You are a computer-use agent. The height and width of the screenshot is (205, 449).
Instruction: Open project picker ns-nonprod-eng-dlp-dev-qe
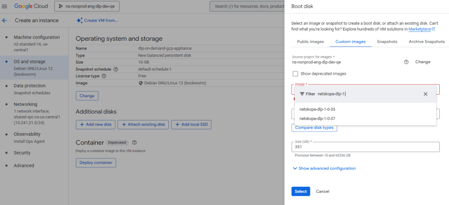coord(87,6)
